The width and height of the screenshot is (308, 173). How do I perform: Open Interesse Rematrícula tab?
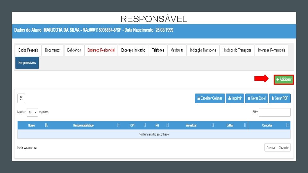tap(271, 50)
